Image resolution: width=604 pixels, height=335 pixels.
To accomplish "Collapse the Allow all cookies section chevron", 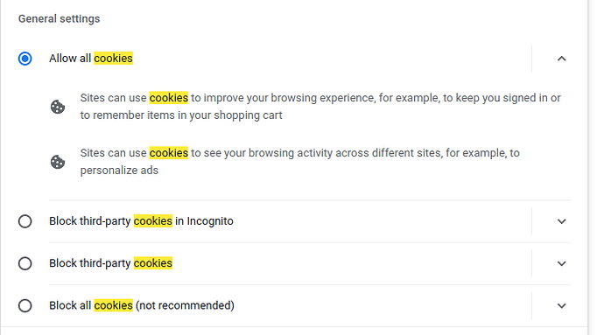I will point(562,59).
